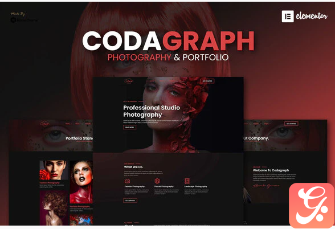Click 'Company.' page title in right mockup
Screen dimensions: 335x229
click(x=259, y=138)
